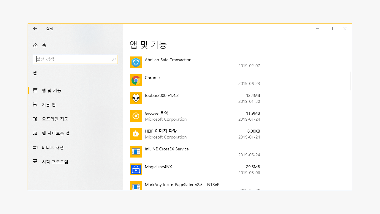Click the HEIF 이미지 확장 puzzle icon
Viewport: 380px width, 214px height.
coord(136,134)
